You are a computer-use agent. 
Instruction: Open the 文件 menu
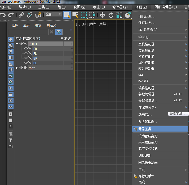pos(6,7)
